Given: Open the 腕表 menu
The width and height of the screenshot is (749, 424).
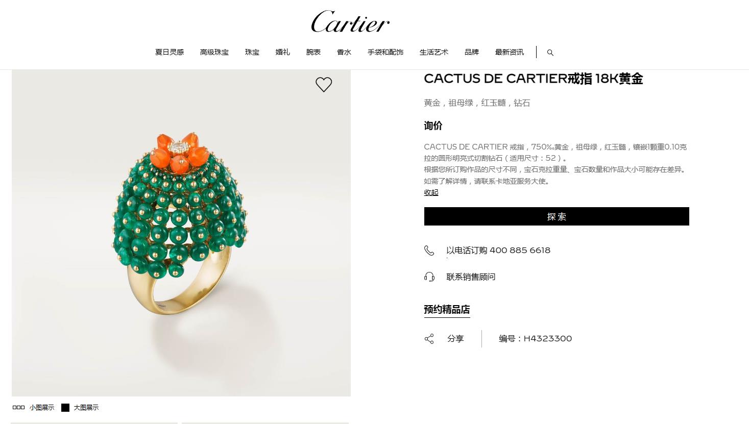Looking at the screenshot, I should (313, 52).
